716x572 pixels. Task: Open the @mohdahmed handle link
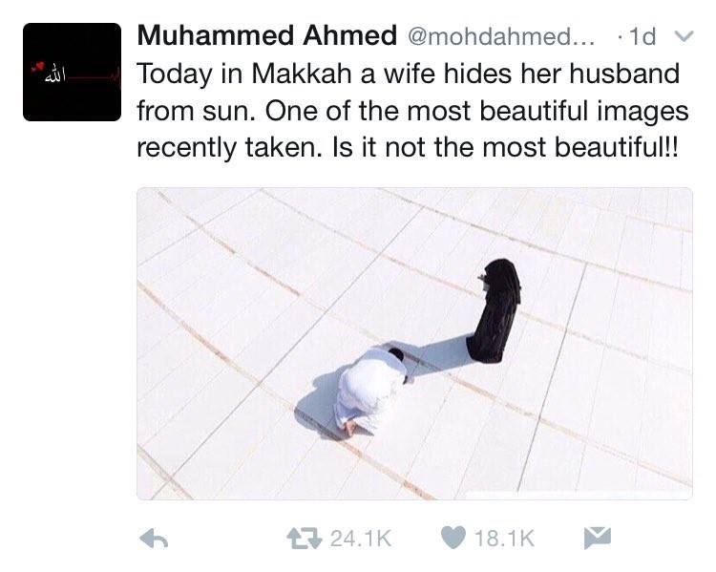[x=500, y=36]
